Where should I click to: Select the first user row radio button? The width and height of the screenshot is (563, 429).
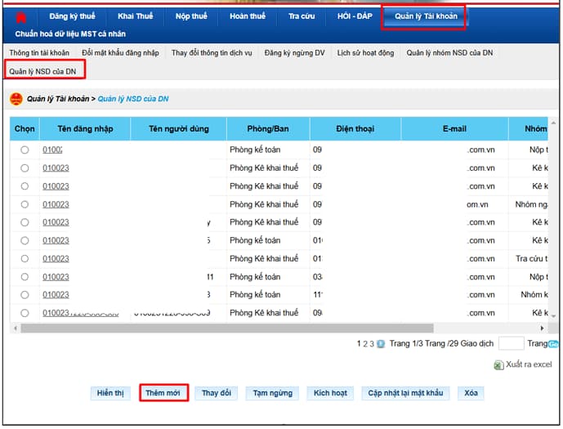[x=25, y=150]
